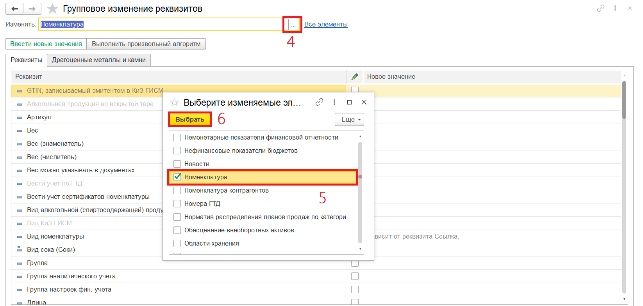Click main table vertical scrollbar thumb
643x306 pixels.
624,100
